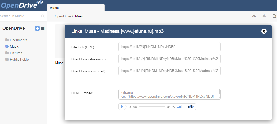
Task: Open the Pictures folder
Action: click(x=16, y=53)
